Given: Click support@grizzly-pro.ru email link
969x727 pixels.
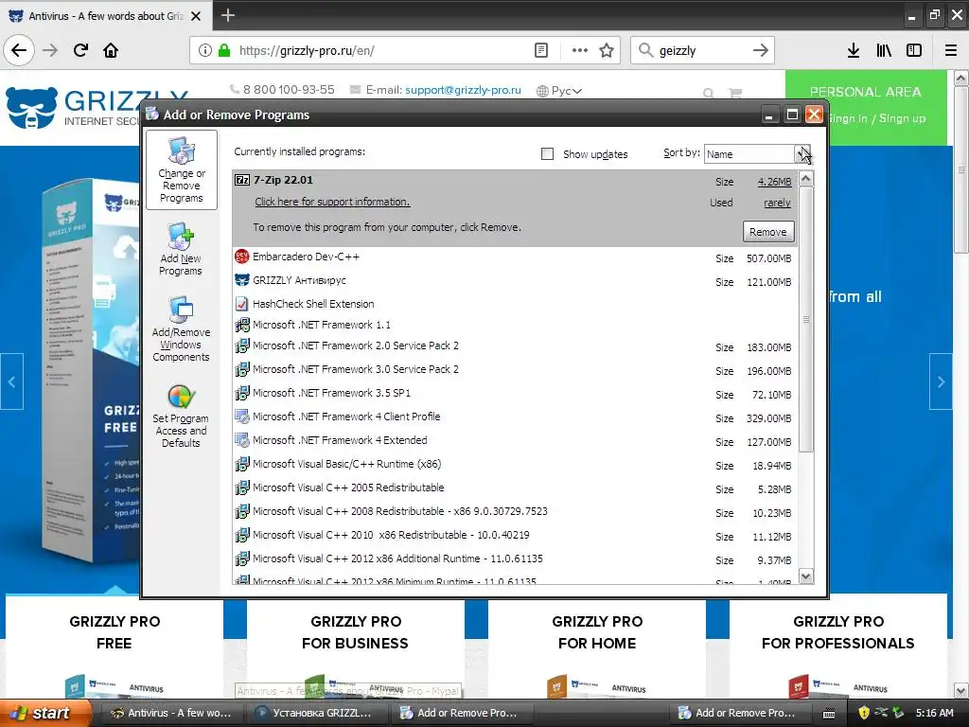Looking at the screenshot, I should coord(463,90).
